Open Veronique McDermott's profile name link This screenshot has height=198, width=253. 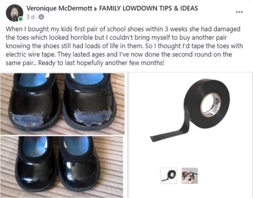coord(59,9)
